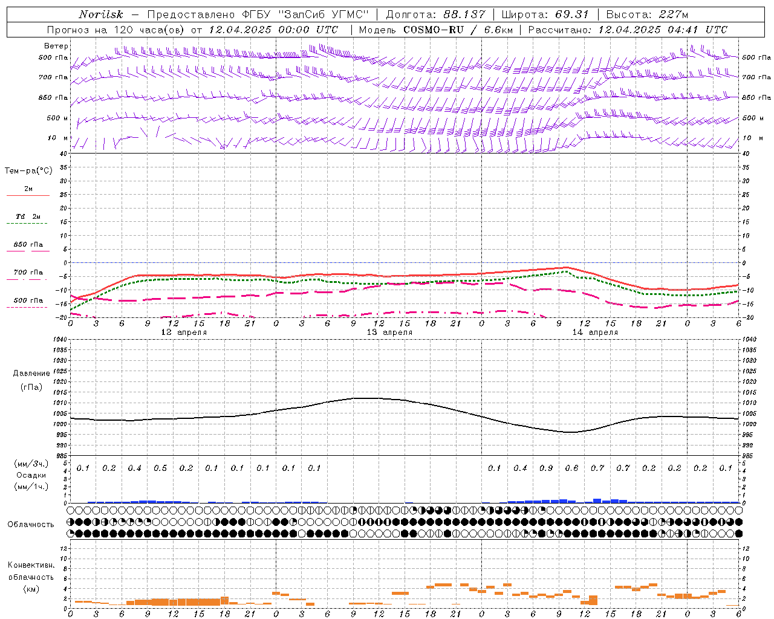Click the (мм/3ч.) precipitation unit label

pyautogui.click(x=31, y=464)
